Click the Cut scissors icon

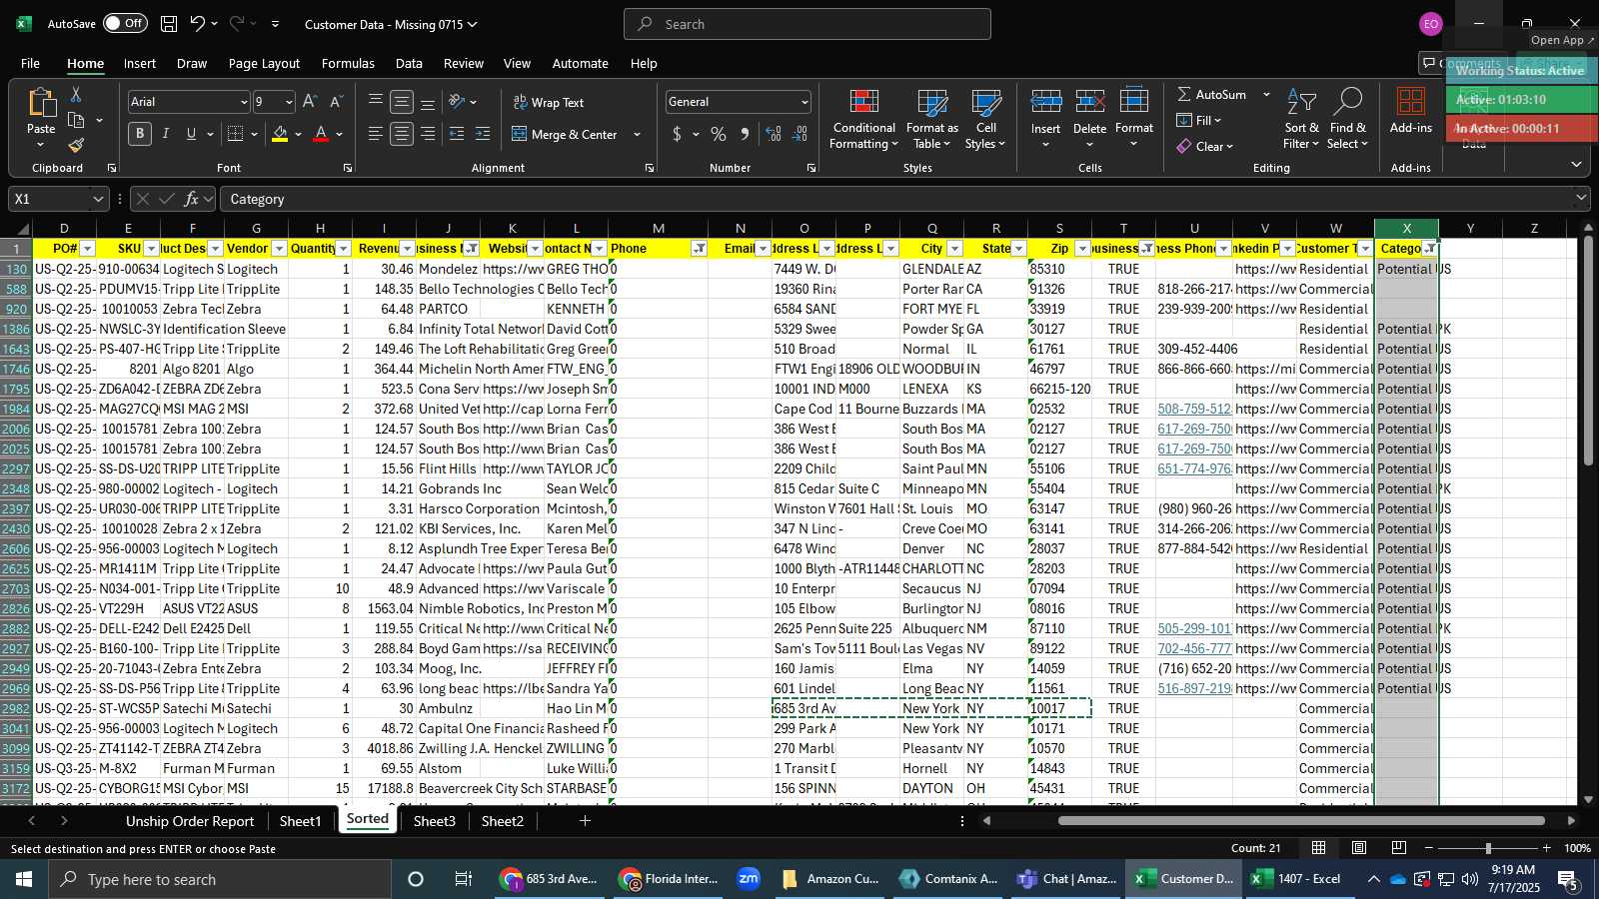pos(76,94)
